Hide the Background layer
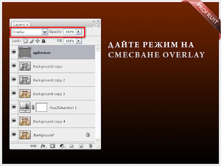The width and height of the screenshot is (221, 166). coord(14,134)
